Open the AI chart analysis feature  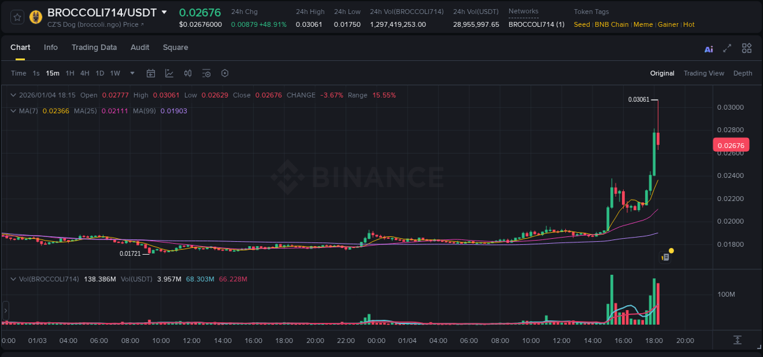coord(709,49)
